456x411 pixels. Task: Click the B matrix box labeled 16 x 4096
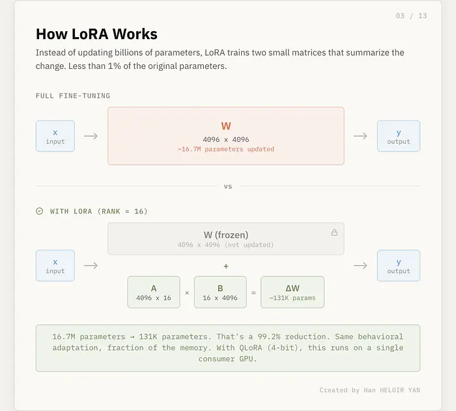click(x=220, y=293)
